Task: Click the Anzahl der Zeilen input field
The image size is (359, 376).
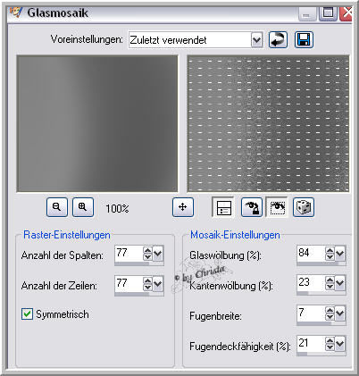Action: 129,284
